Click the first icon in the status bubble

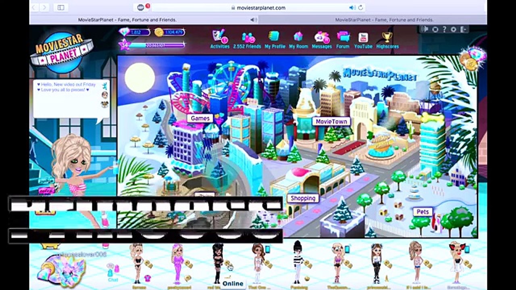point(105,85)
